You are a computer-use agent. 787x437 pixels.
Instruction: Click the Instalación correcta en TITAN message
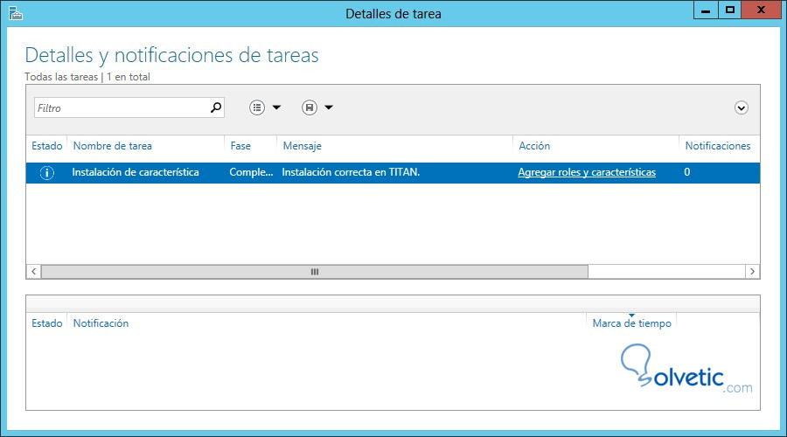pyautogui.click(x=351, y=172)
